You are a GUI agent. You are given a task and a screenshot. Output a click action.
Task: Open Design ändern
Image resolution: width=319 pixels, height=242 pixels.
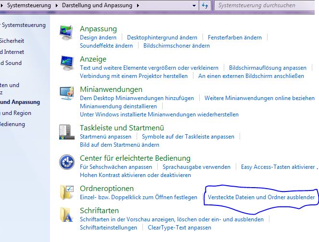click(x=98, y=38)
